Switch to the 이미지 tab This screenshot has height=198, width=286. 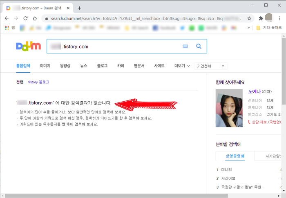coord(45,66)
